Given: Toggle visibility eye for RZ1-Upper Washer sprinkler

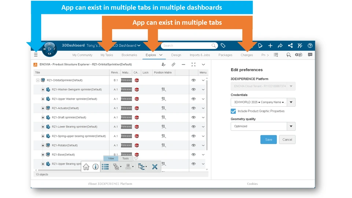Looking at the screenshot, I should [x=194, y=99].
